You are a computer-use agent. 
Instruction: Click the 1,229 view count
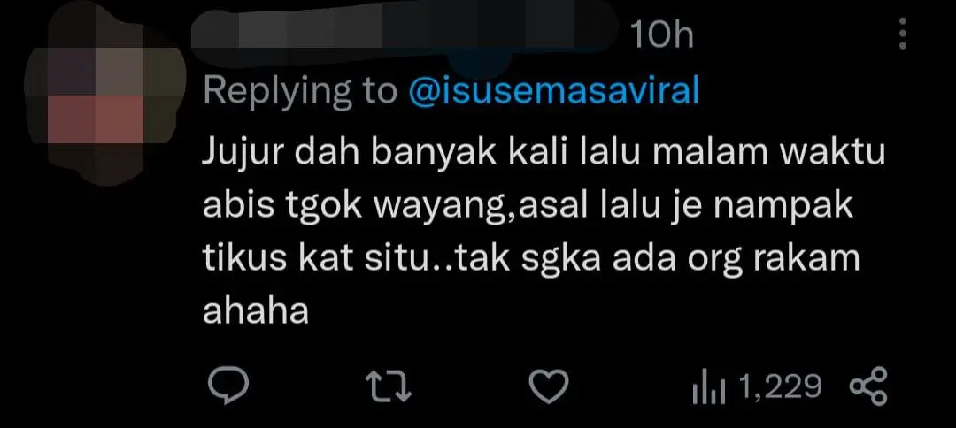(781, 386)
